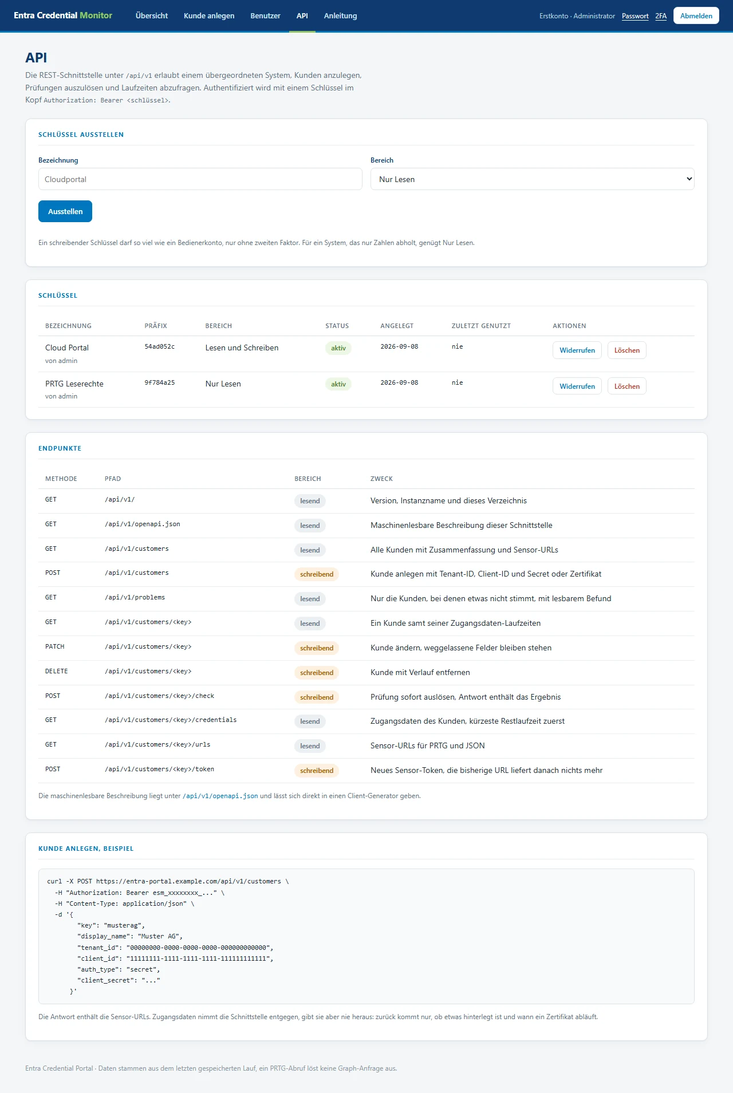The image size is (733, 1093).
Task: Click the Ausstellen button
Action: coord(65,211)
